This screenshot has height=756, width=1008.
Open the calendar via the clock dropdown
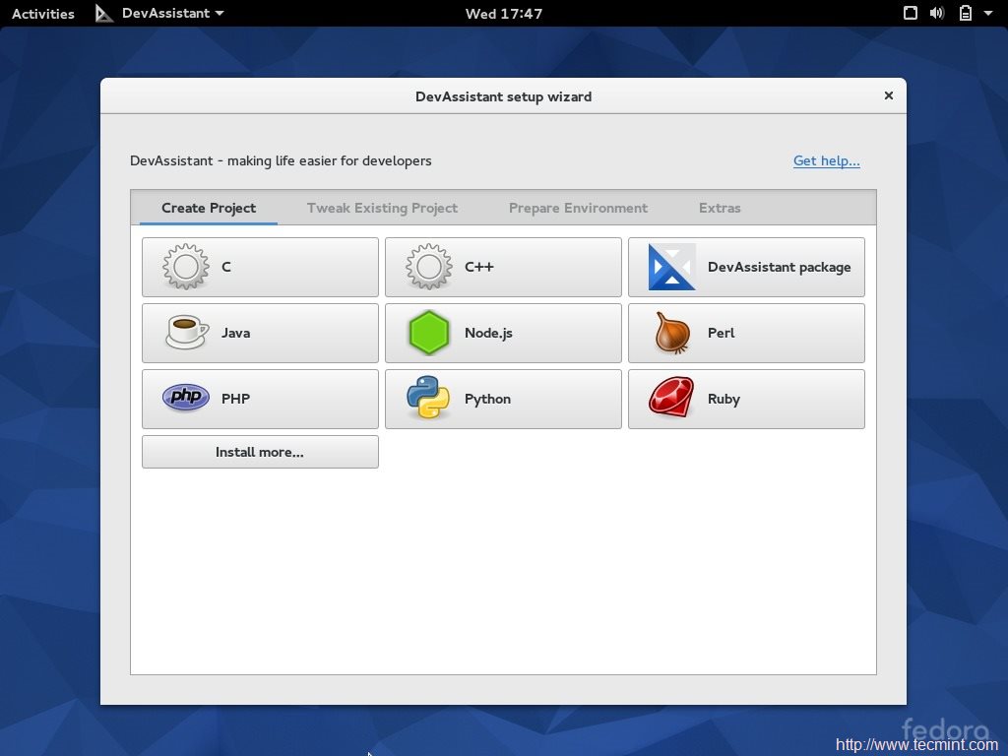tap(504, 13)
